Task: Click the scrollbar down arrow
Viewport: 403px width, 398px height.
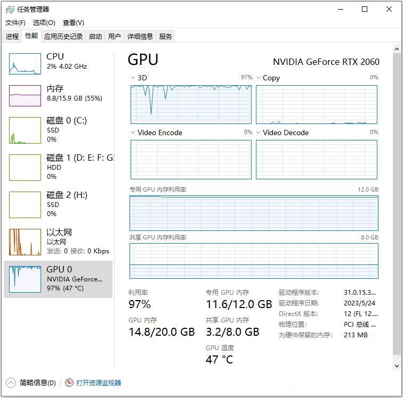Action: click(x=397, y=366)
